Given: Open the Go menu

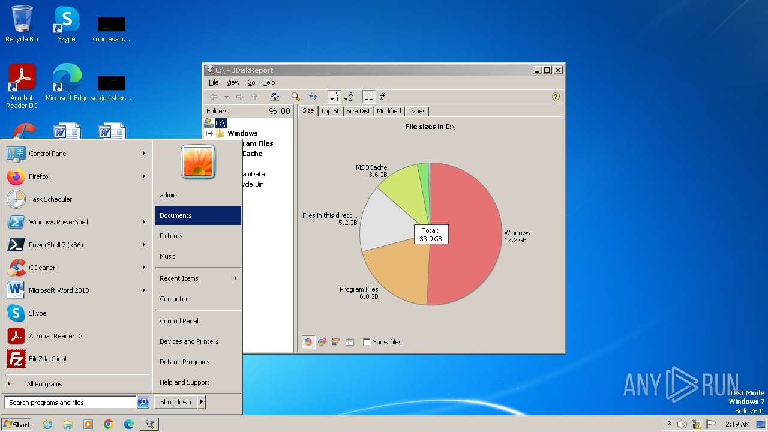Looking at the screenshot, I should pyautogui.click(x=251, y=82).
